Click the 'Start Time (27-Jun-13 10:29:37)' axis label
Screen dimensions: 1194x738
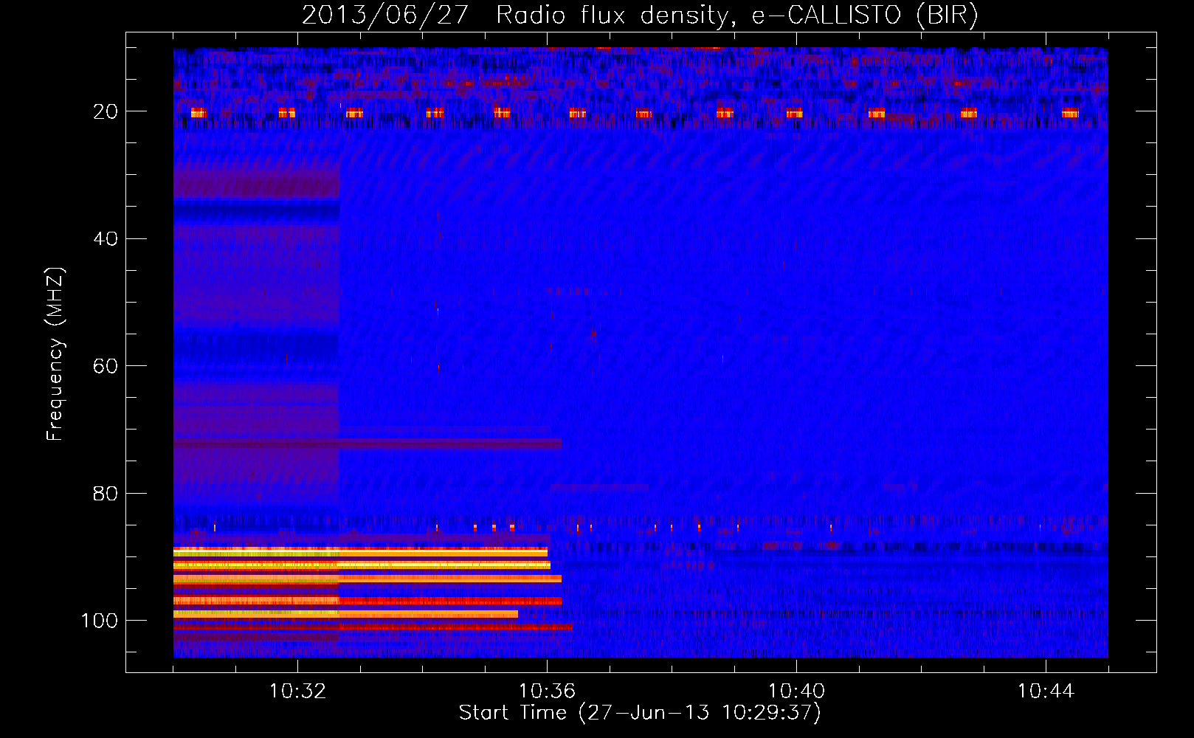[x=640, y=713]
